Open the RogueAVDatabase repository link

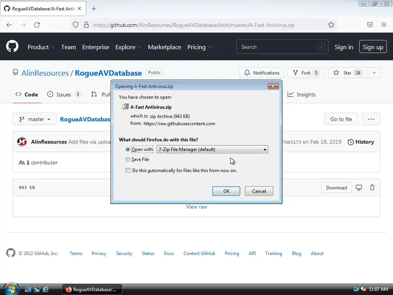108,73
